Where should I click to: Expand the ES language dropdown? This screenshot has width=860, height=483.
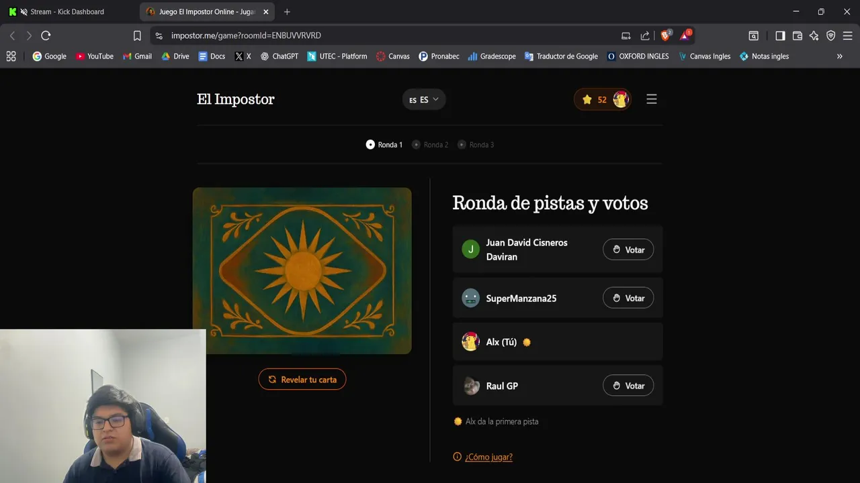(x=424, y=99)
